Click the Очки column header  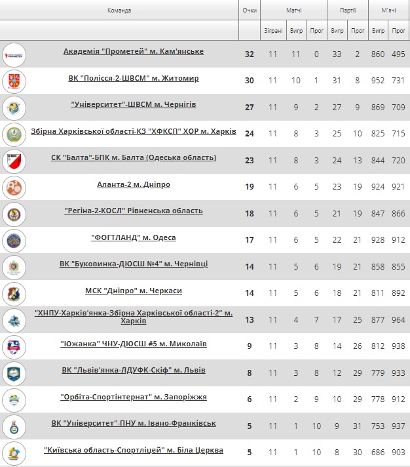(250, 10)
